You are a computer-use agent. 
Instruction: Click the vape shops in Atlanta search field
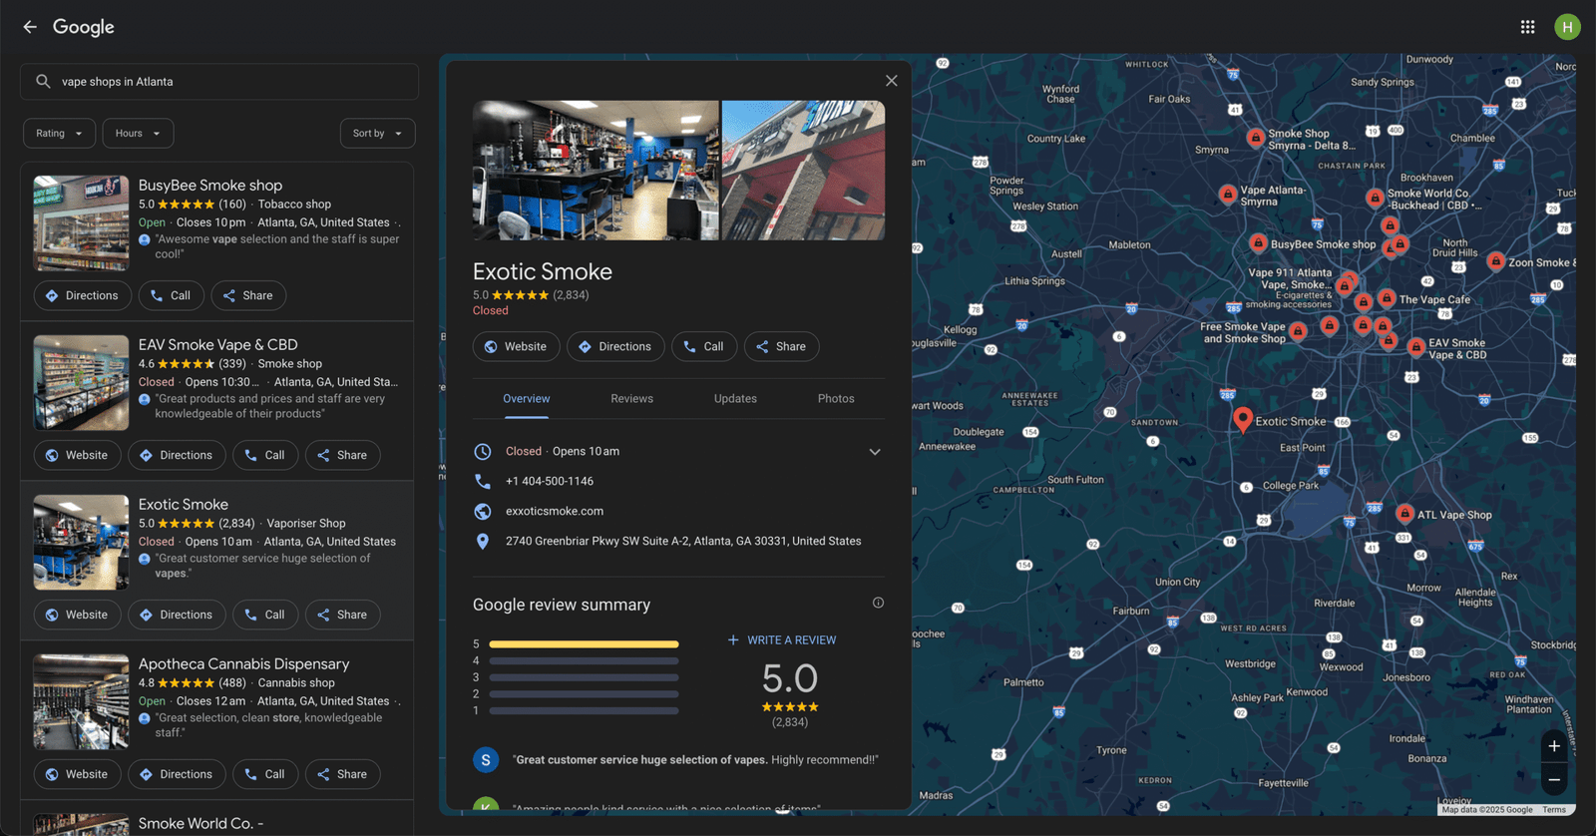(219, 82)
